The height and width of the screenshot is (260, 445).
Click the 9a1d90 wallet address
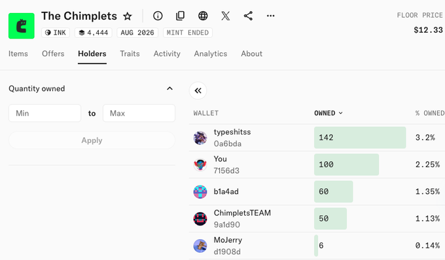coord(227,225)
